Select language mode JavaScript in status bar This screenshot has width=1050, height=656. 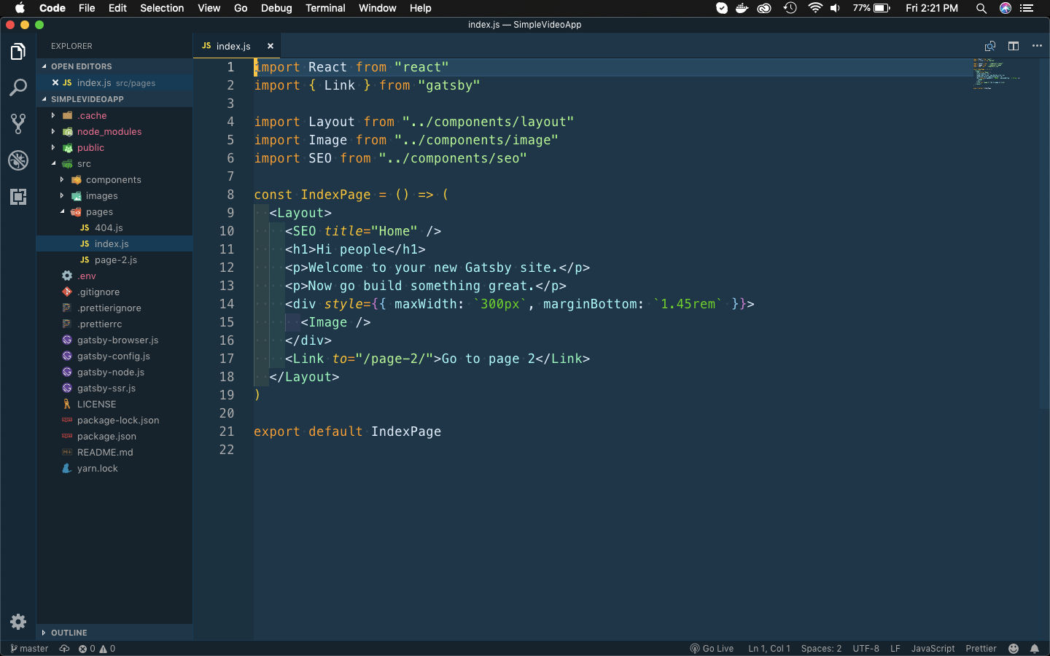pyautogui.click(x=933, y=649)
